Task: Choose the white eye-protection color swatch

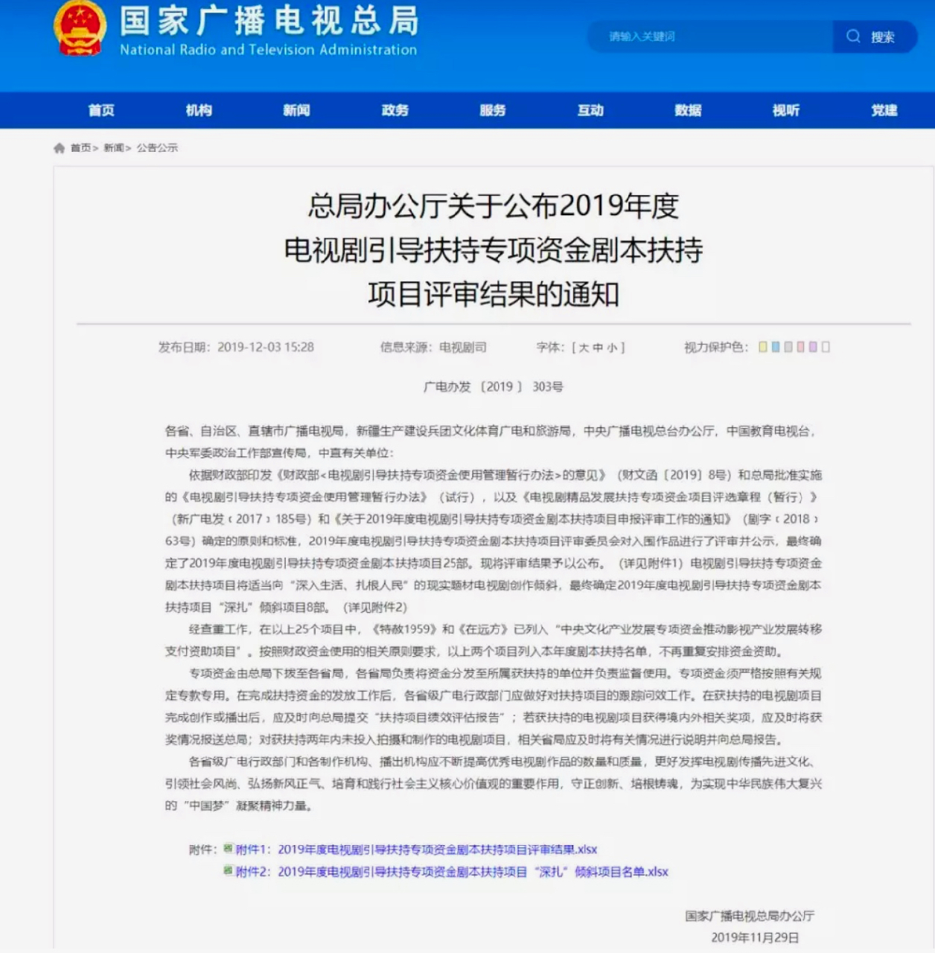Action: (826, 347)
